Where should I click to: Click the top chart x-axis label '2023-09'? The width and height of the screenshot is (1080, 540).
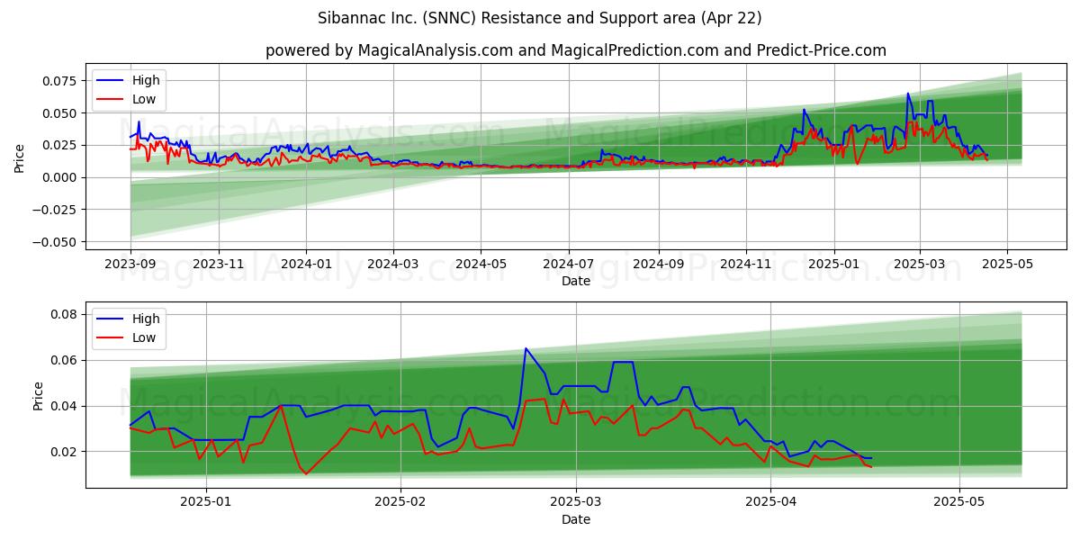(130, 264)
